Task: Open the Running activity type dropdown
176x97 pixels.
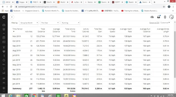Action: pos(70,23)
